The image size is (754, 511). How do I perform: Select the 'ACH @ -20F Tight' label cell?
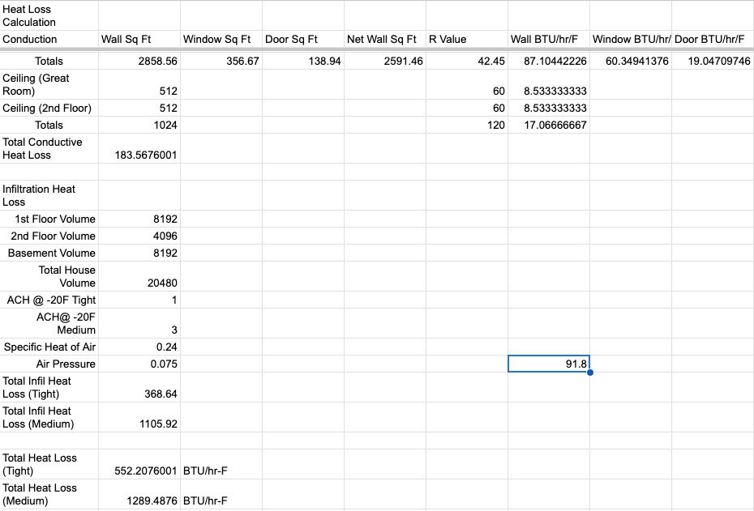(x=49, y=300)
